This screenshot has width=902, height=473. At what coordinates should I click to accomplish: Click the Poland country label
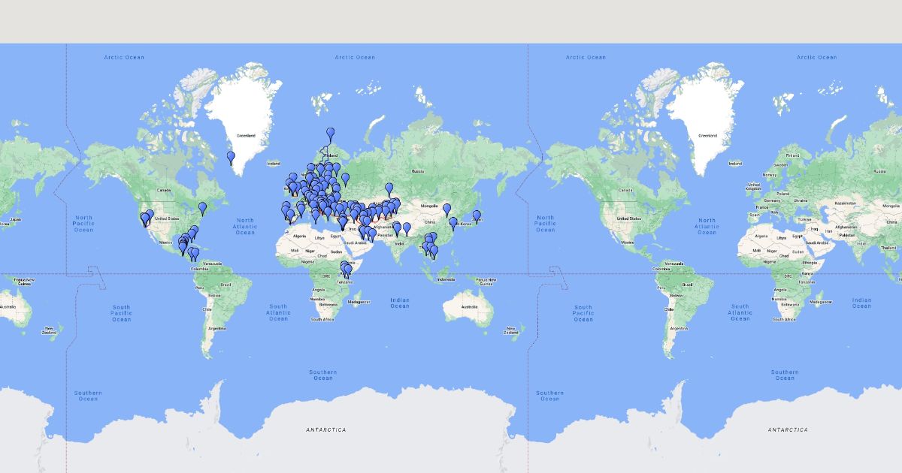[x=783, y=192]
